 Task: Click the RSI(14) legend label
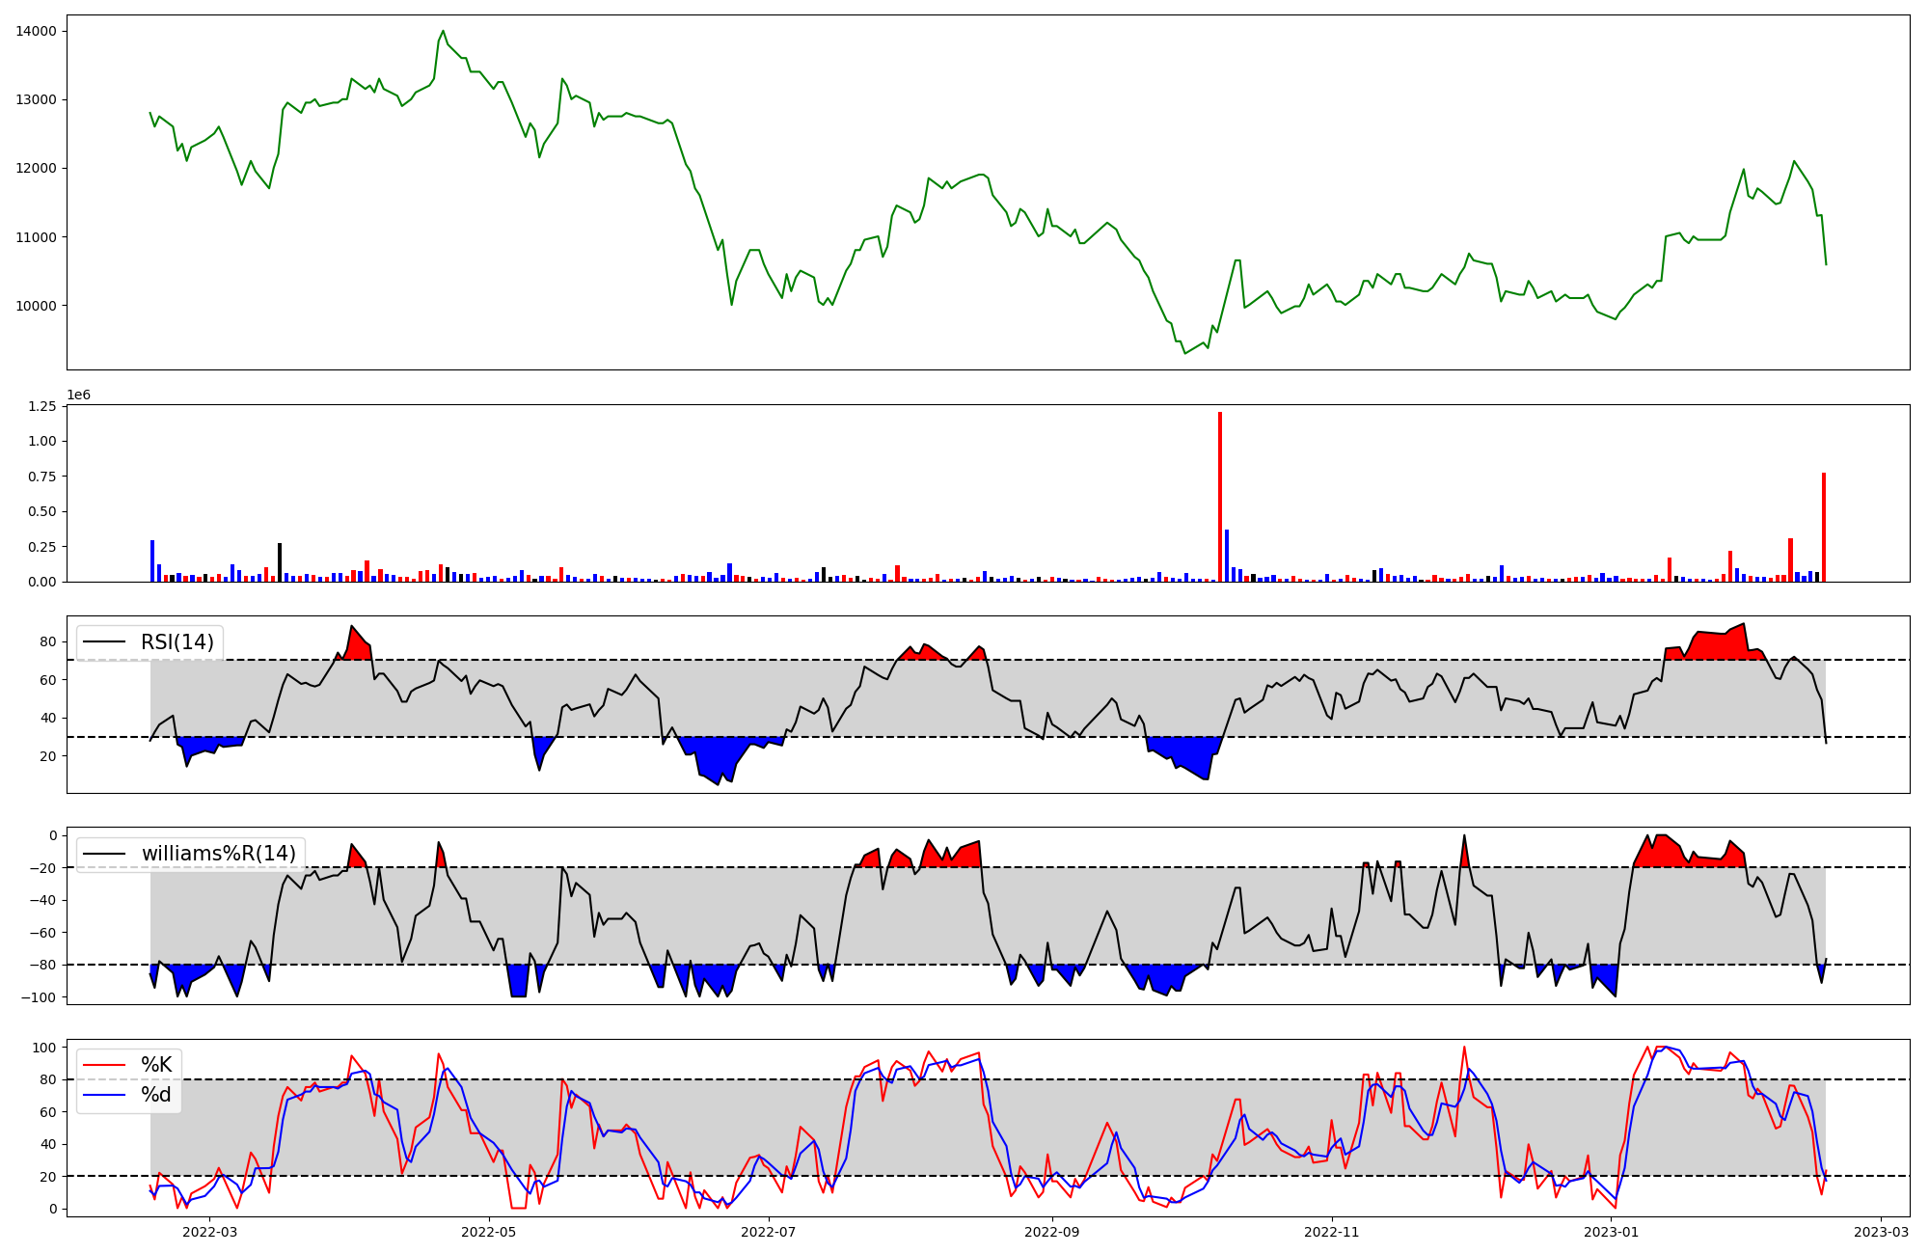(177, 642)
